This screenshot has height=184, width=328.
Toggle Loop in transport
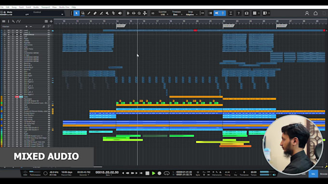[x=166, y=173]
